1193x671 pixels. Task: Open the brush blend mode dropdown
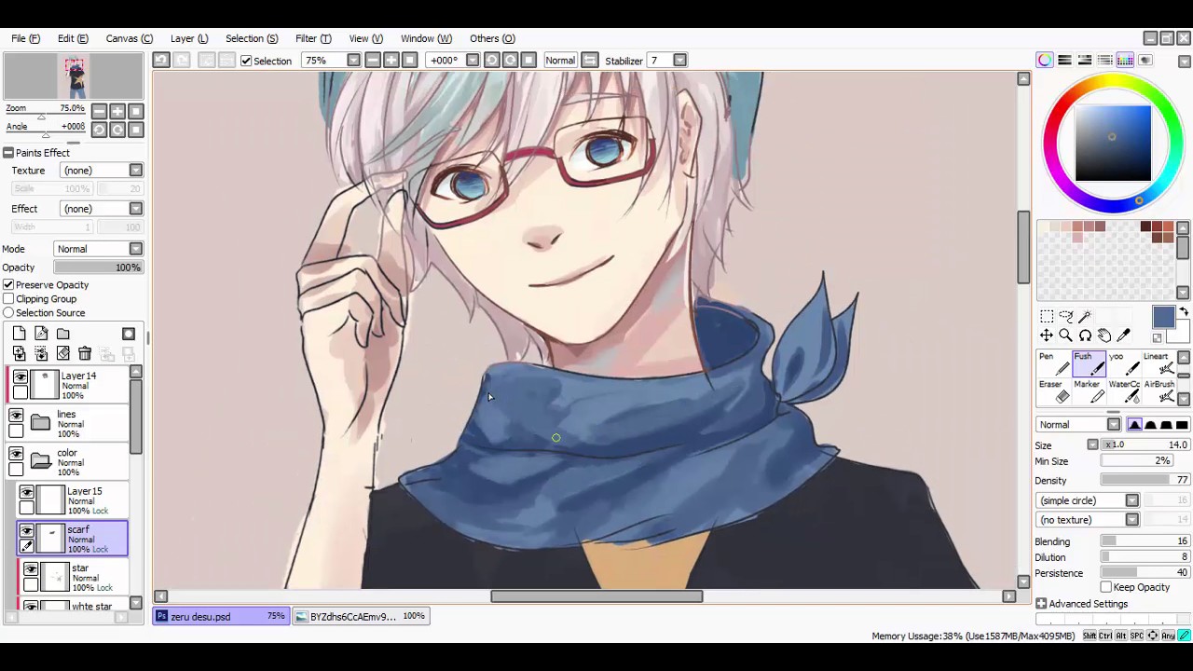click(x=1113, y=425)
